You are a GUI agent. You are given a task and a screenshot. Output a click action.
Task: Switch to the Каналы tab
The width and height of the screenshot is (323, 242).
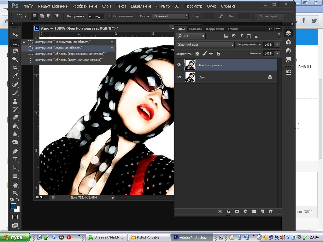point(195,29)
